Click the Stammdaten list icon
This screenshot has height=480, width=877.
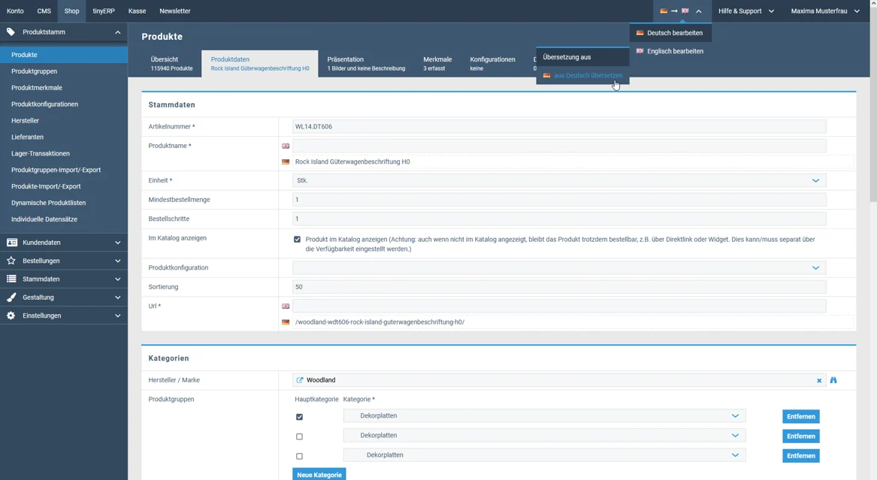coord(11,279)
